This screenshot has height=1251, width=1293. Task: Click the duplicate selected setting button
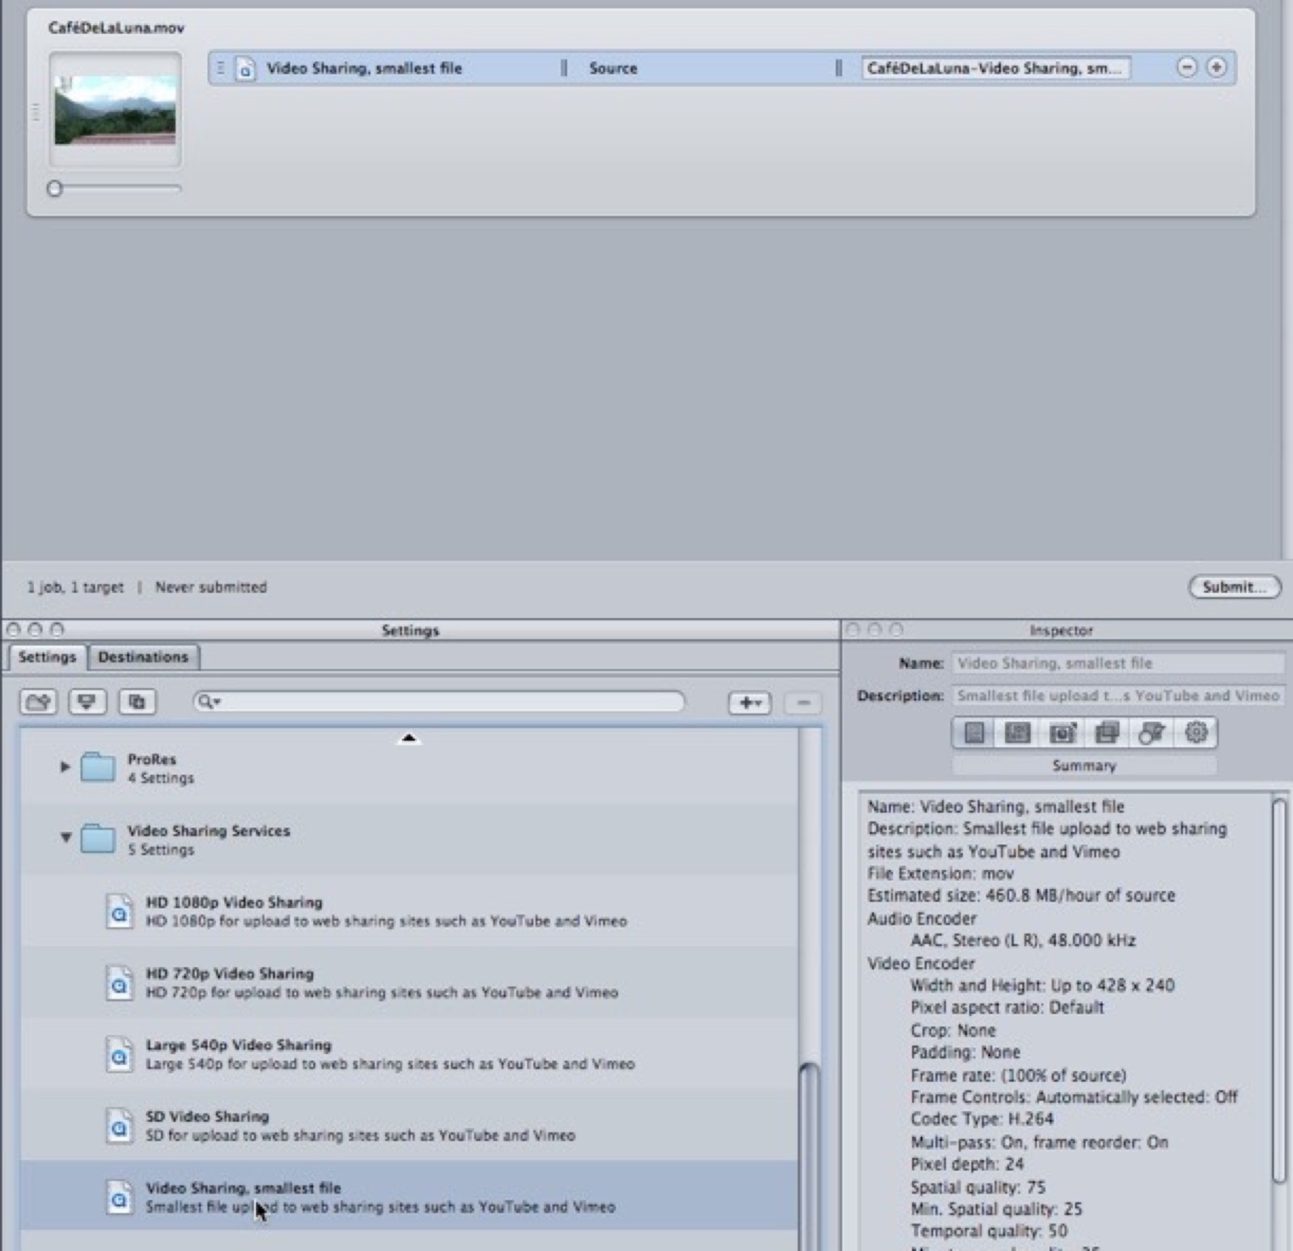pos(137,701)
